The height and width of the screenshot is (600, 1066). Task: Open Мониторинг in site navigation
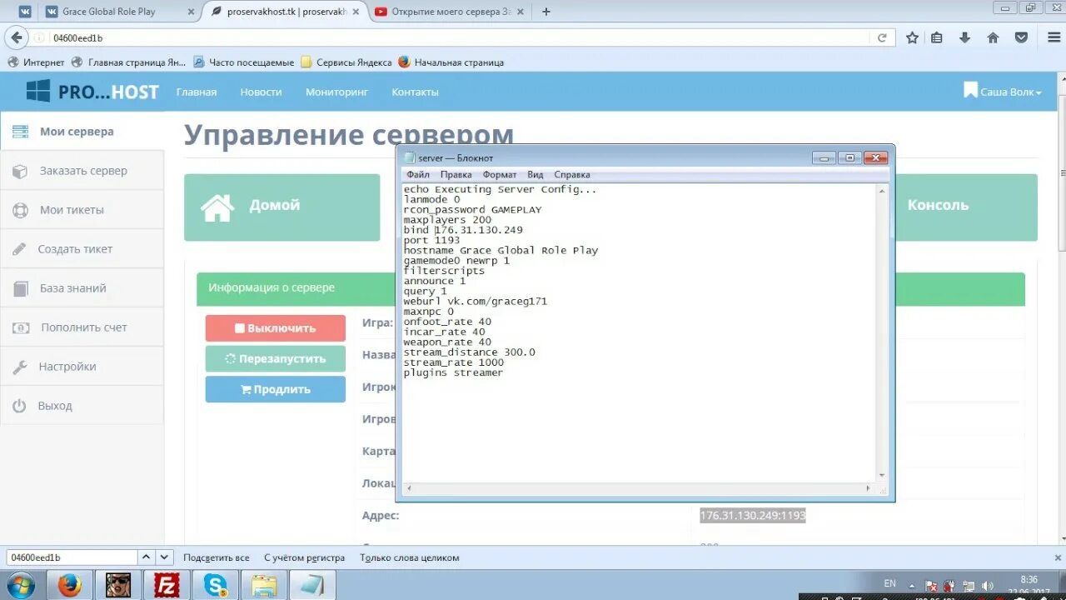tap(336, 92)
